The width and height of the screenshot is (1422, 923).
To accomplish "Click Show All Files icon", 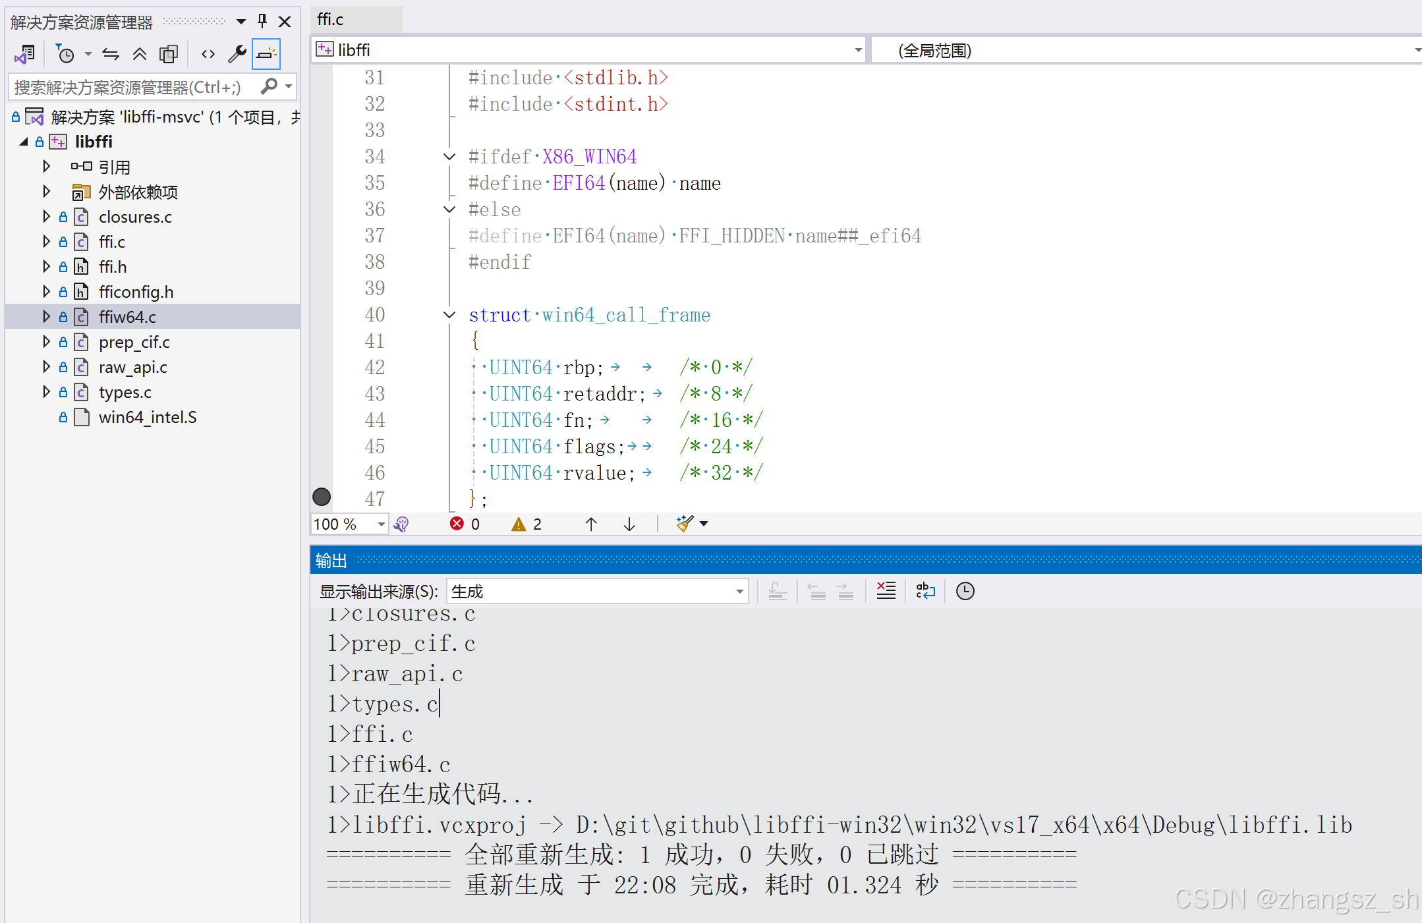I will coord(169,55).
